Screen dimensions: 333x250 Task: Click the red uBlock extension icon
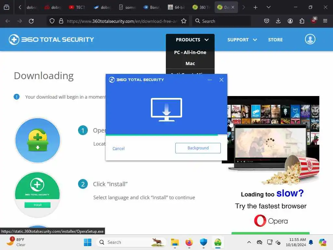coord(314,21)
